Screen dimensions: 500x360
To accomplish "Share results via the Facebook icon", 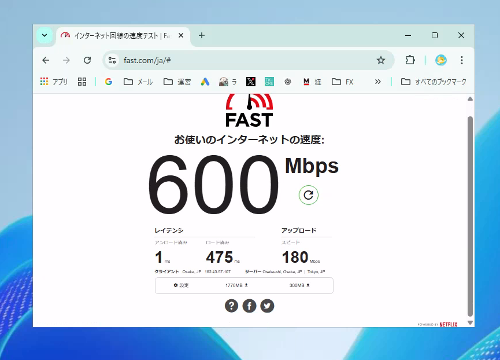I will tap(249, 306).
